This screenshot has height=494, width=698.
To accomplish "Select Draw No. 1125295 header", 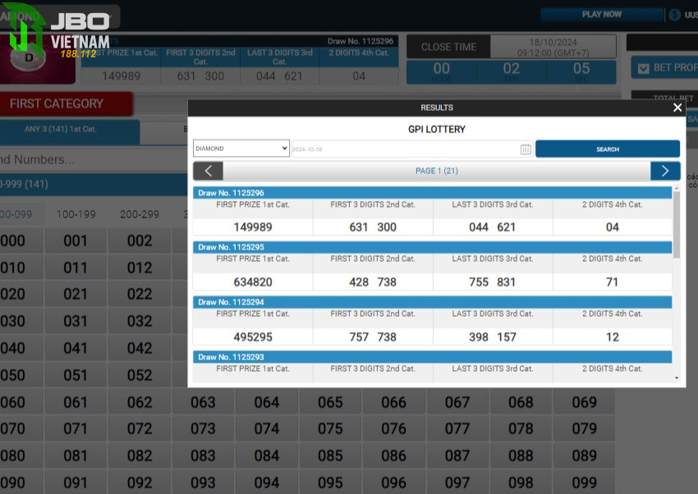I will (x=432, y=247).
